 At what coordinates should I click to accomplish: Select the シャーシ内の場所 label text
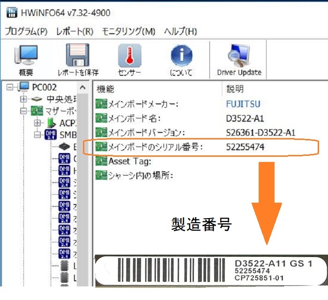pos(141,176)
